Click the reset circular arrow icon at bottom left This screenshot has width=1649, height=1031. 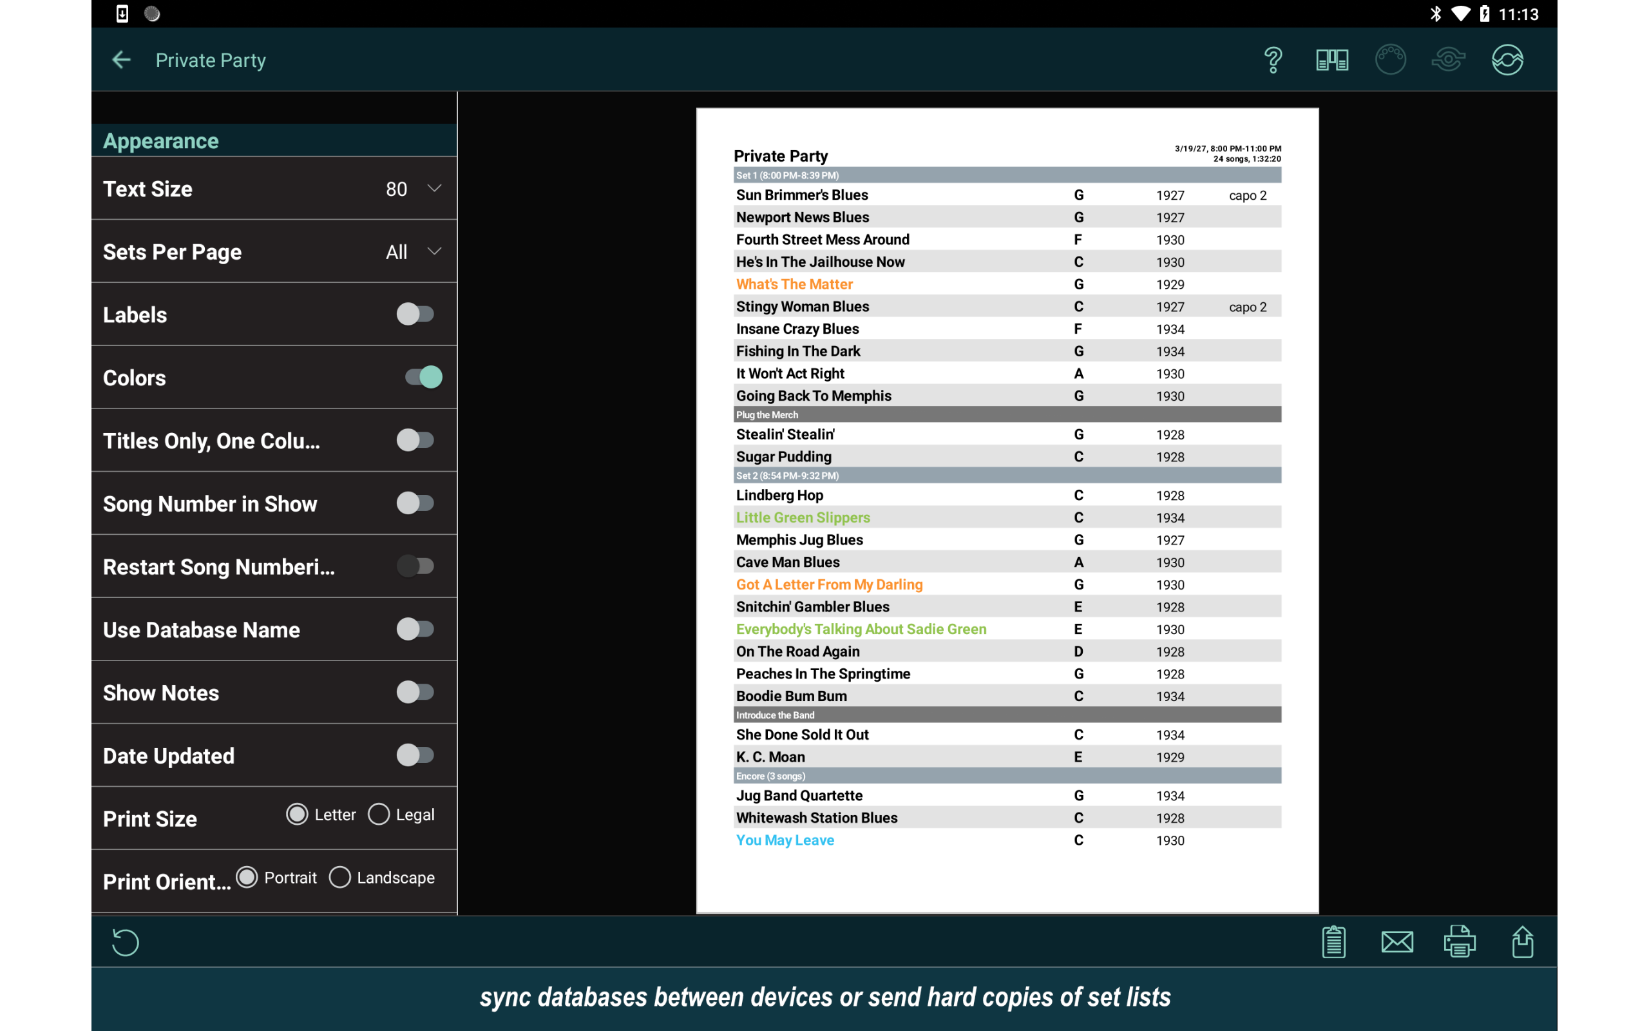[x=126, y=941]
